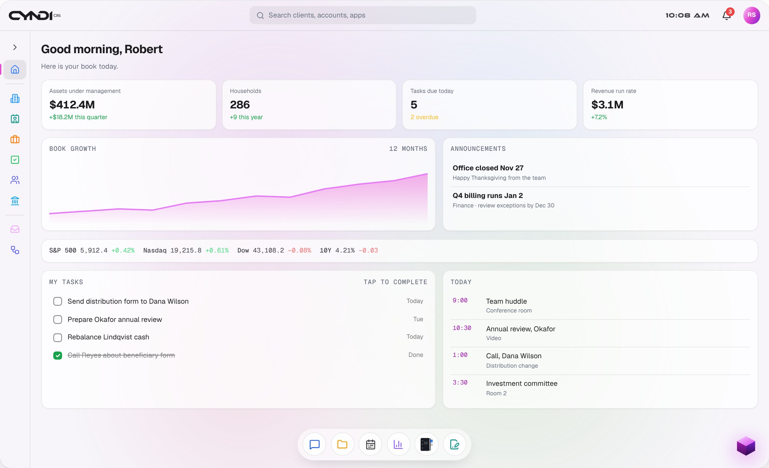Open the dark notebook app in dock
Image resolution: width=769 pixels, height=468 pixels.
pyautogui.click(x=426, y=444)
